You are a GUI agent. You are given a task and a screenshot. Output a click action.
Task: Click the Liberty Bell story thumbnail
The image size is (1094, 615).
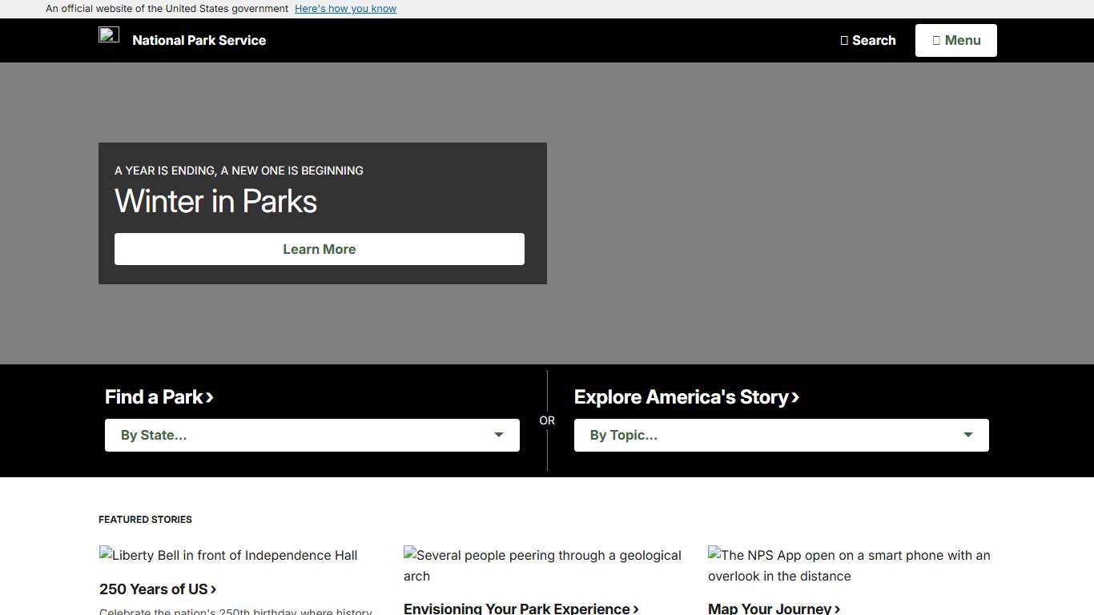click(228, 555)
